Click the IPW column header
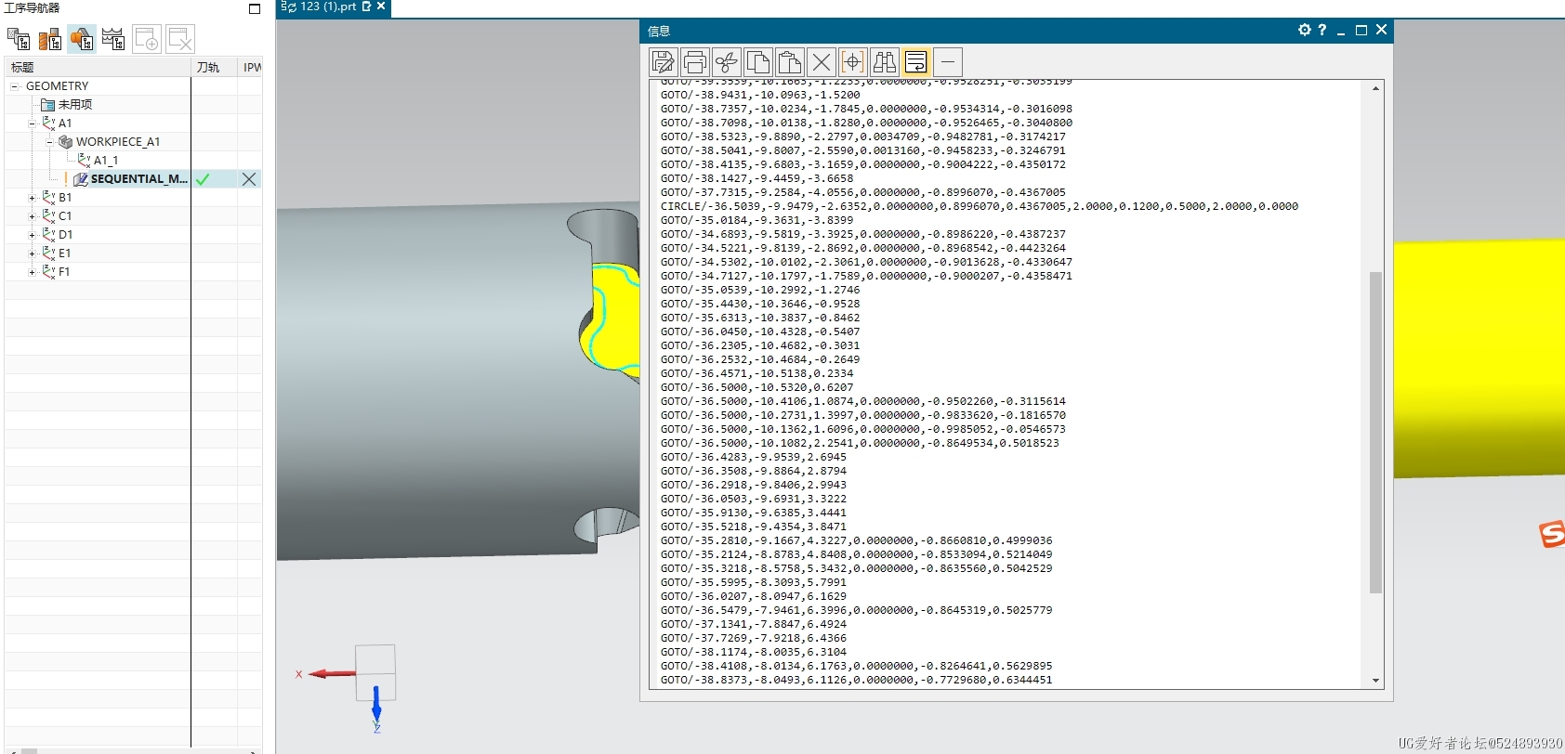The height and width of the screenshot is (754, 1565). tap(251, 67)
